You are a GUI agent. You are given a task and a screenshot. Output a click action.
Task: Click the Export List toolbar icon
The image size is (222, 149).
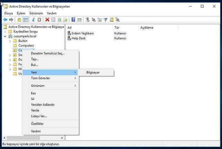click(x=65, y=20)
